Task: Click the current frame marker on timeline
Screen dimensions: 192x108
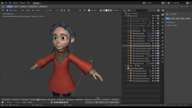Action: pos(38,100)
